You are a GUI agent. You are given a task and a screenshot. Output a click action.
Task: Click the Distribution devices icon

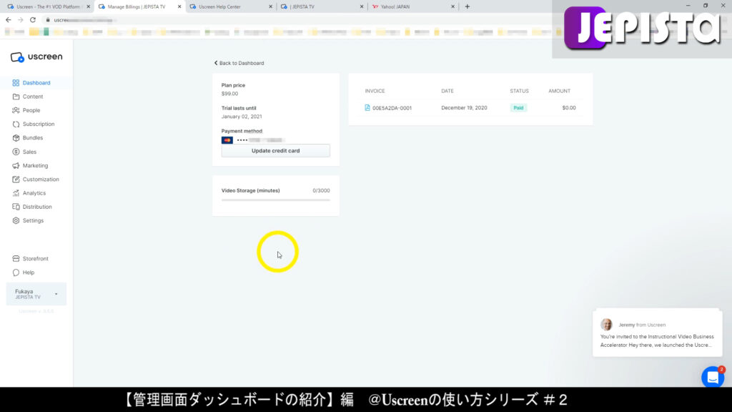[x=16, y=207]
